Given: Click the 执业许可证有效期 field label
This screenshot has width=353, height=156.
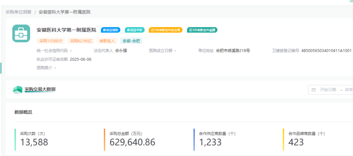Looking at the screenshot, I should pyautogui.click(x=52, y=59).
